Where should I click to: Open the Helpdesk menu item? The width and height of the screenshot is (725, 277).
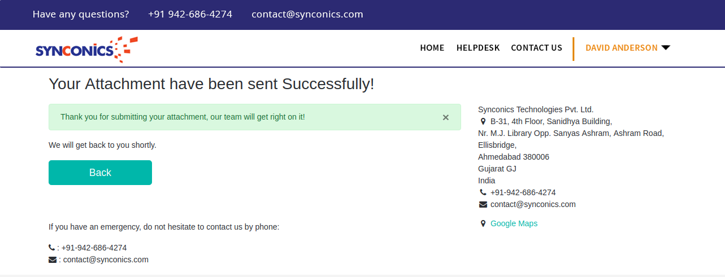tap(478, 48)
